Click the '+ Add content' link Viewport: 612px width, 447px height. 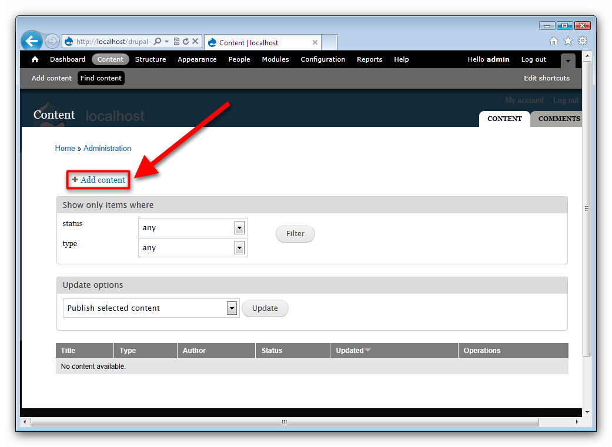point(103,180)
